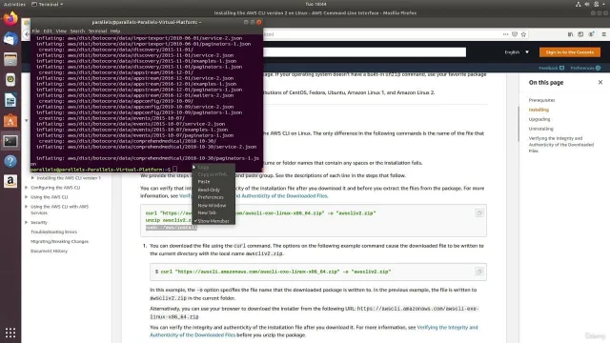Open Thunderbird mail from the dock
Image resolution: width=610 pixels, height=343 pixels.
pos(10,39)
